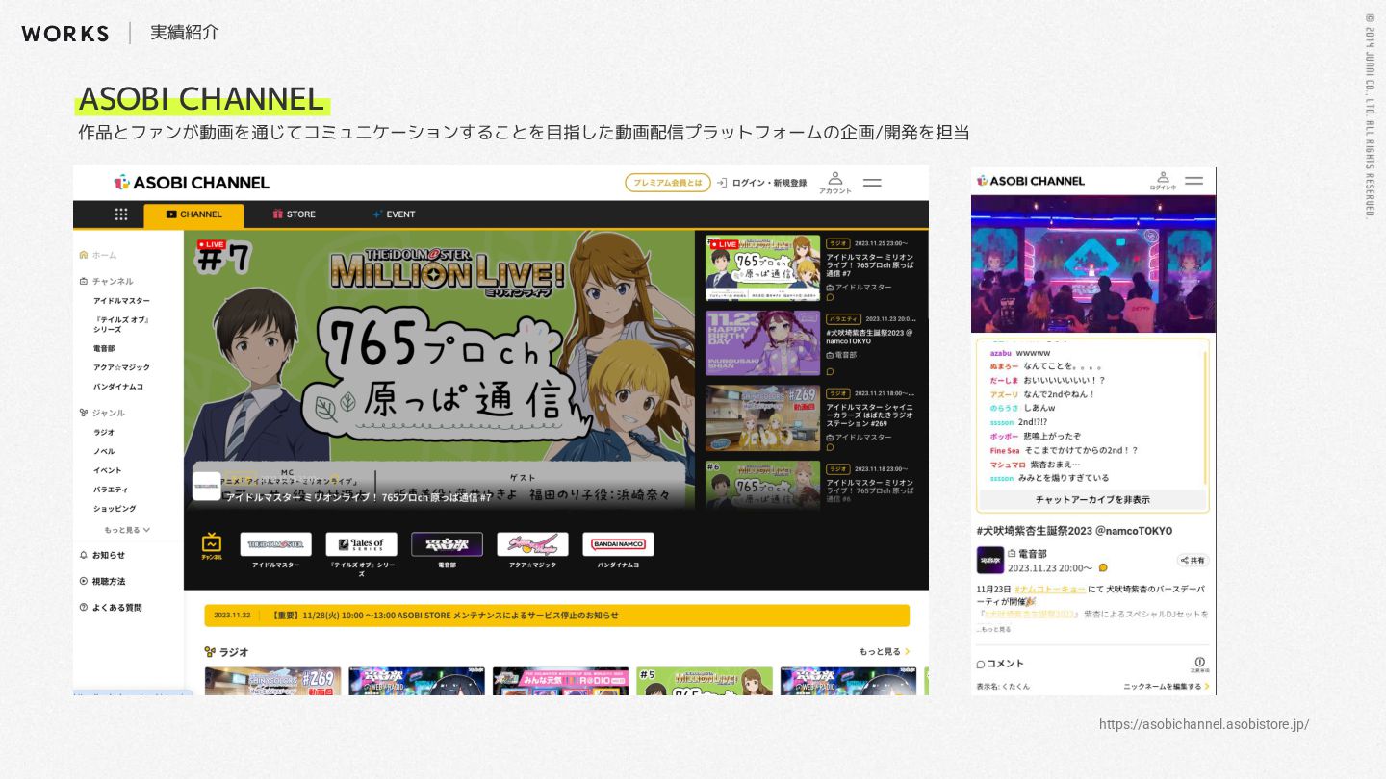Viewport: 1386px width, 779px height.
Task: Open もっと見る beside ラジオ section
Action: 885,652
